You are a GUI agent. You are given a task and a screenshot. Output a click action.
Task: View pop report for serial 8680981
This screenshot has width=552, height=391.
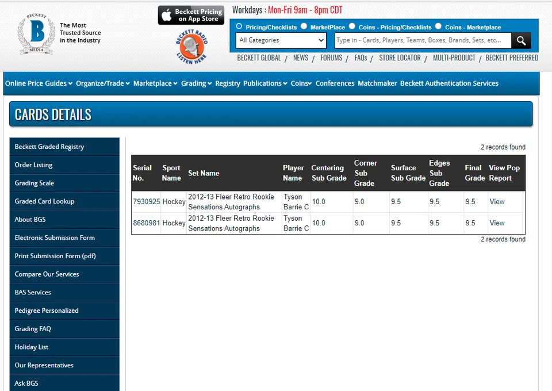pyautogui.click(x=497, y=223)
